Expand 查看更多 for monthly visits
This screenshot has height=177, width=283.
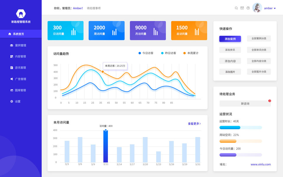click(x=194, y=124)
